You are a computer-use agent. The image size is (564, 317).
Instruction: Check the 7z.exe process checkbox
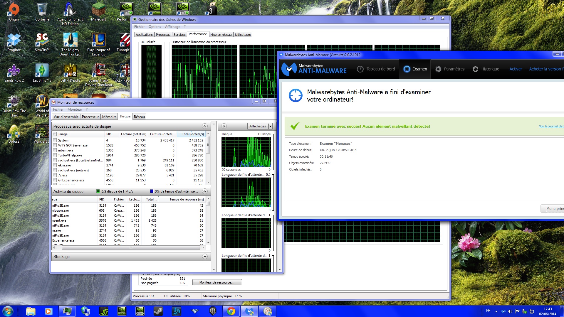(x=55, y=175)
